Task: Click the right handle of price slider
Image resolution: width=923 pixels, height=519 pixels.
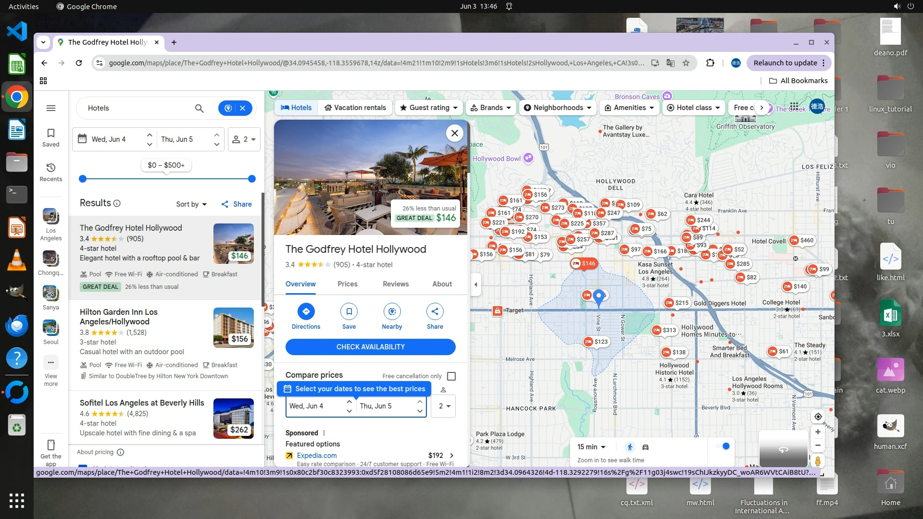Action: point(251,179)
